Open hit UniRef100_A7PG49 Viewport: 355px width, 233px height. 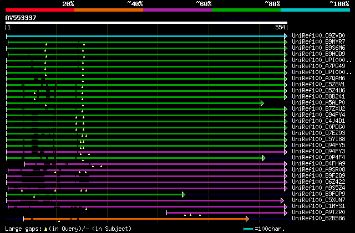[318, 66]
